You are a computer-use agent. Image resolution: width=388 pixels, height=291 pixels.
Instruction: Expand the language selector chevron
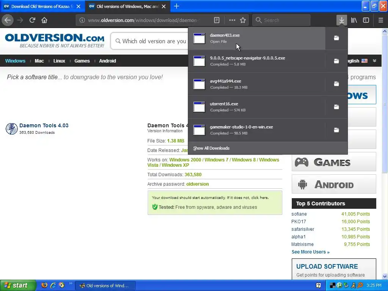click(x=374, y=61)
